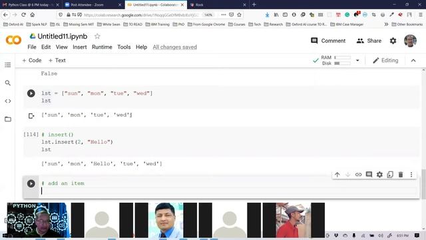
Task: Copy link to cell icon
Action: click(358, 175)
